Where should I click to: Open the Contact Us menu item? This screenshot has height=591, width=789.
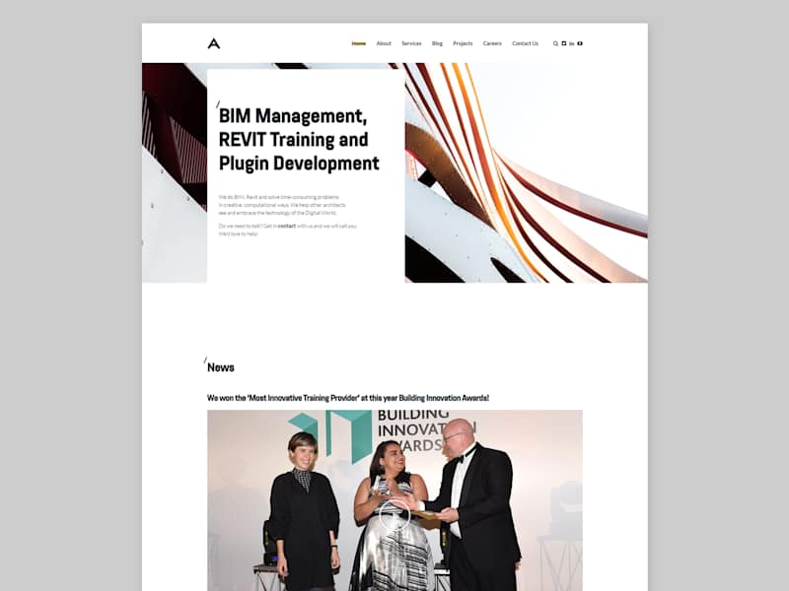(x=525, y=43)
